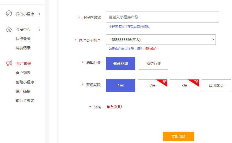Image resolution: width=232 pixels, height=143 pixels.
Task: Click the megaphone icon beside 推广管理
Action: [9, 63]
